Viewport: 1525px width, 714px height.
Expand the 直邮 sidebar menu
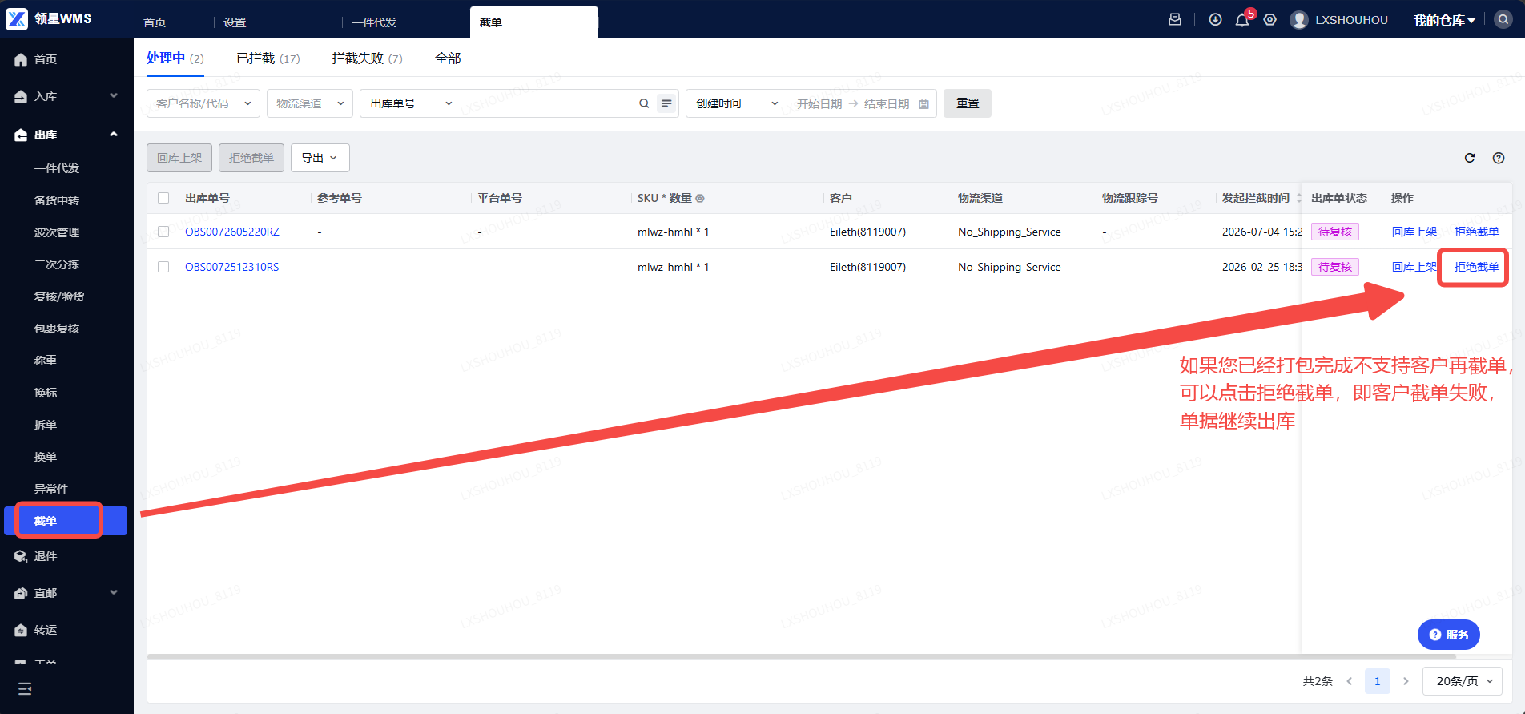[x=66, y=593]
